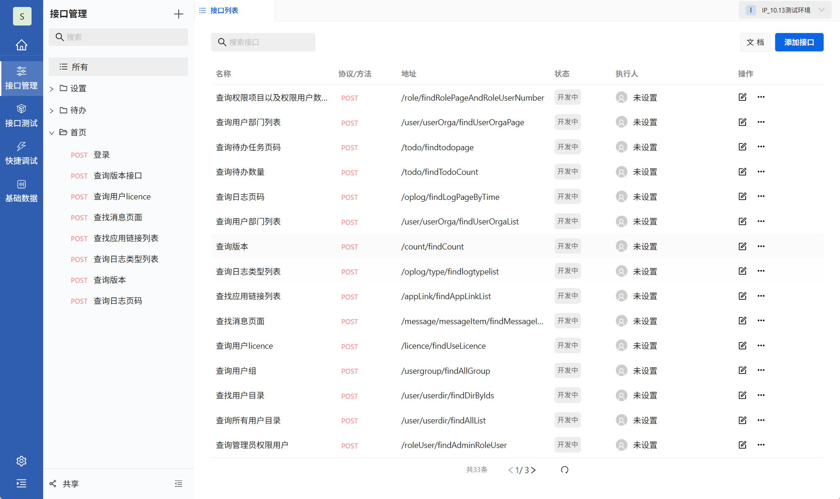Click the collapse icon beside 共享
The width and height of the screenshot is (840, 499).
point(178,484)
